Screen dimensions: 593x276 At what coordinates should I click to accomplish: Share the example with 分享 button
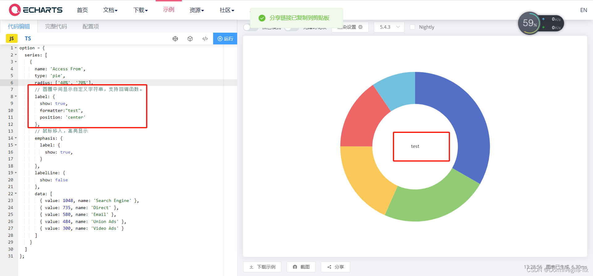coord(335,267)
